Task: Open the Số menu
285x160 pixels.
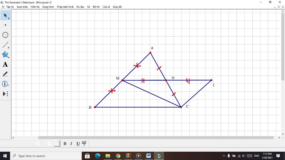Action: point(89,7)
